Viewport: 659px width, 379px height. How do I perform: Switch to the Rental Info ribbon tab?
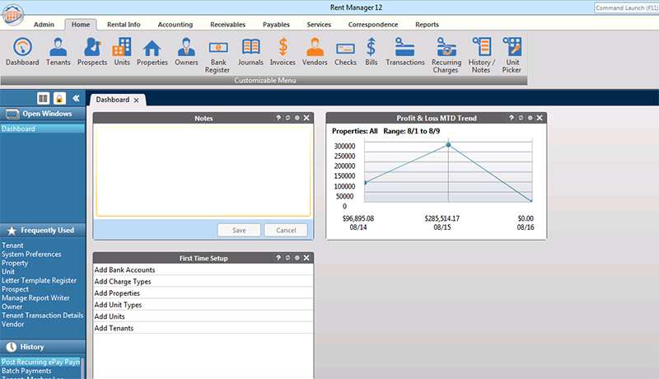(124, 25)
